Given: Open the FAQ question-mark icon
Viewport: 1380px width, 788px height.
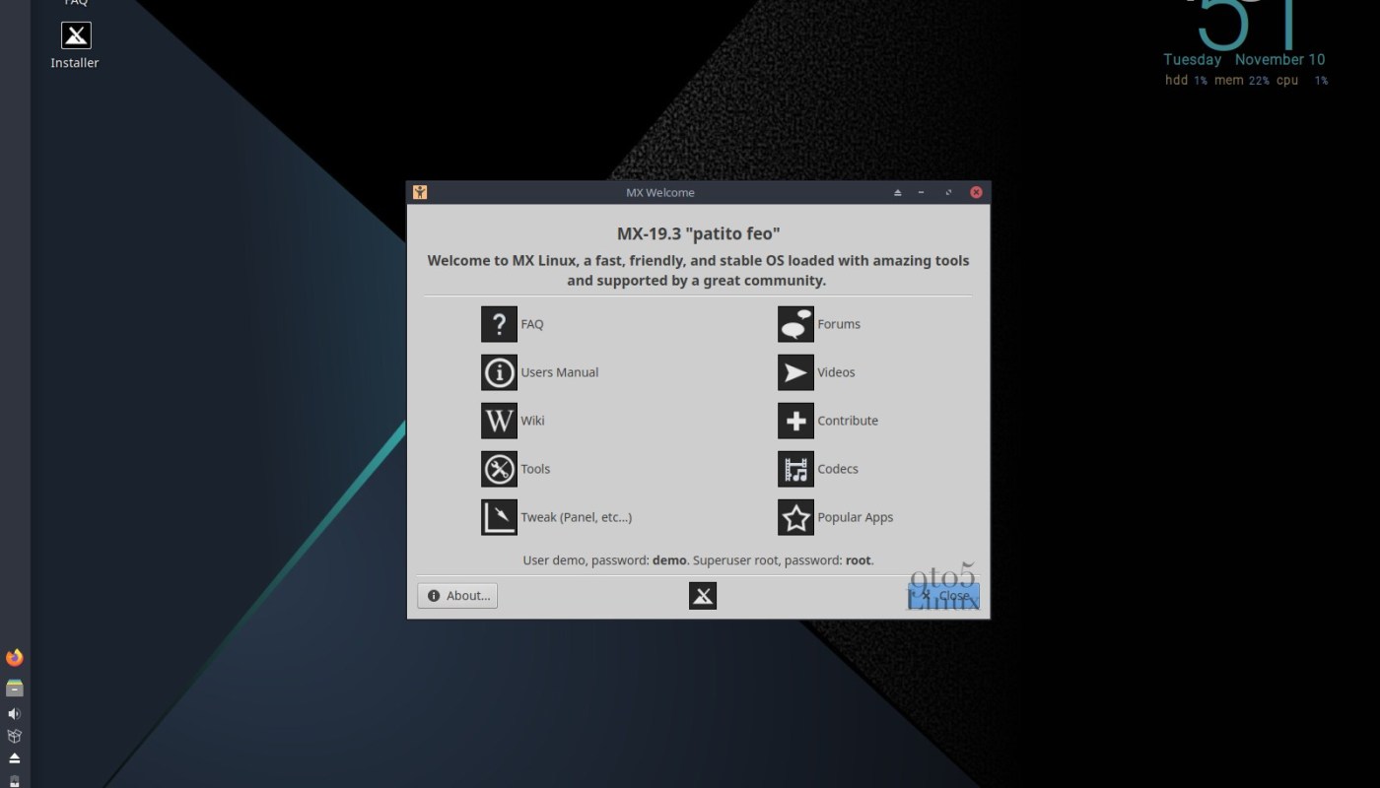Looking at the screenshot, I should 499,324.
